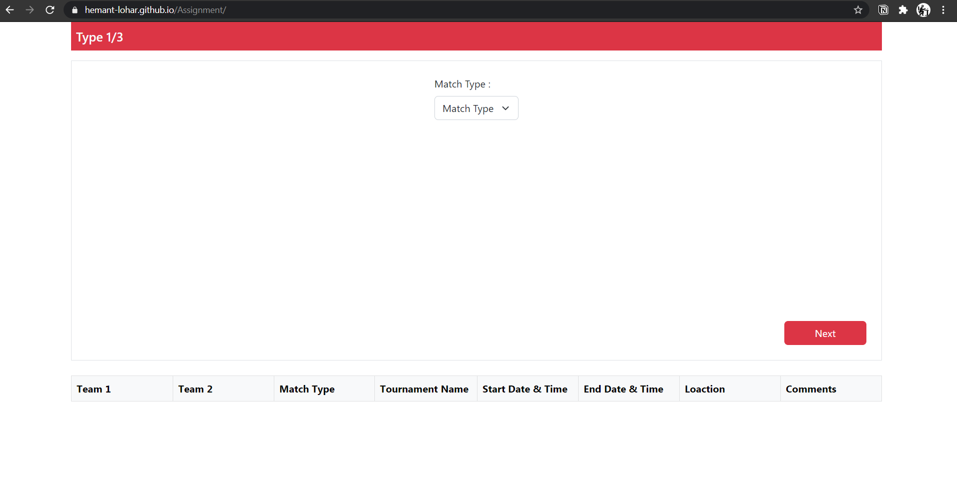
Task: Click the Match Type table header
Action: point(324,388)
